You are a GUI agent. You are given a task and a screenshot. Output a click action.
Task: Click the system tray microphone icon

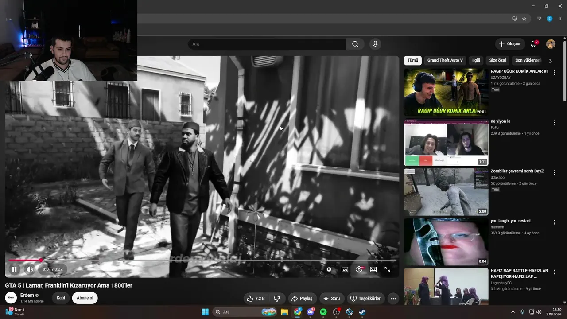[x=522, y=312]
